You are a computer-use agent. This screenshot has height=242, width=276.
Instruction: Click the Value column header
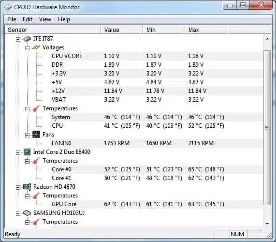pyautogui.click(x=122, y=30)
